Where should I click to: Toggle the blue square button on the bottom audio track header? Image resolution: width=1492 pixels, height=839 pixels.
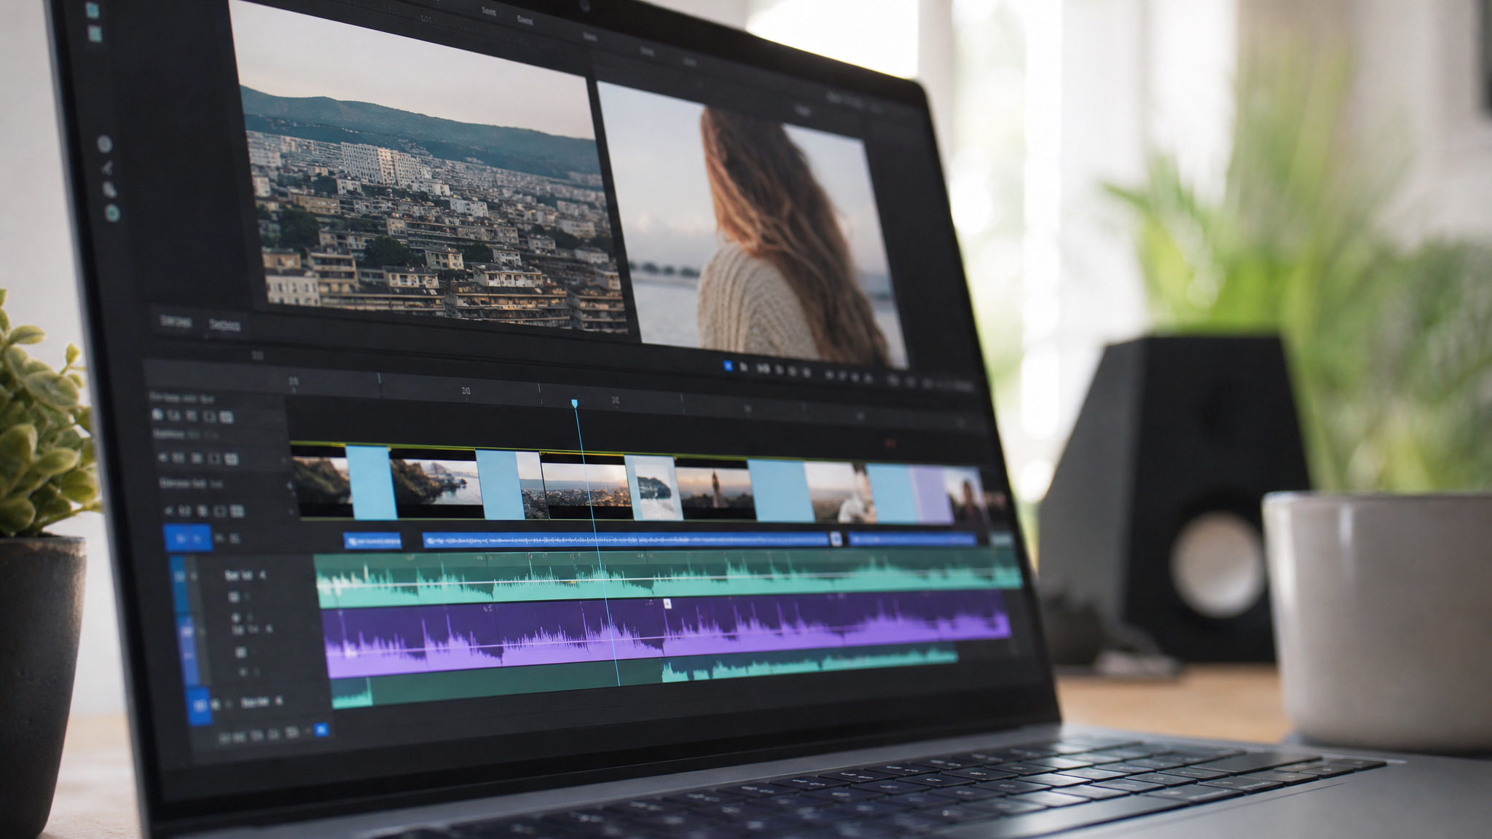click(x=200, y=706)
